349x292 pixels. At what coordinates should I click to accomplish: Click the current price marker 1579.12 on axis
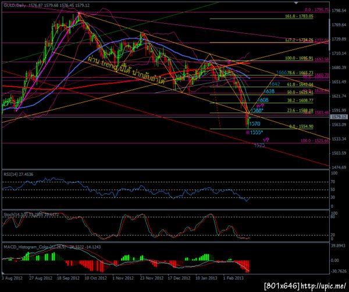[339, 117]
